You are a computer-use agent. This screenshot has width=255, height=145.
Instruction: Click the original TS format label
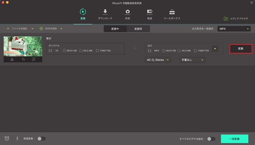pos(56,51)
